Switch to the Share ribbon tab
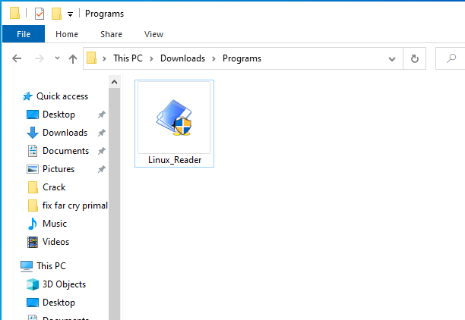465x320 pixels. click(x=111, y=34)
